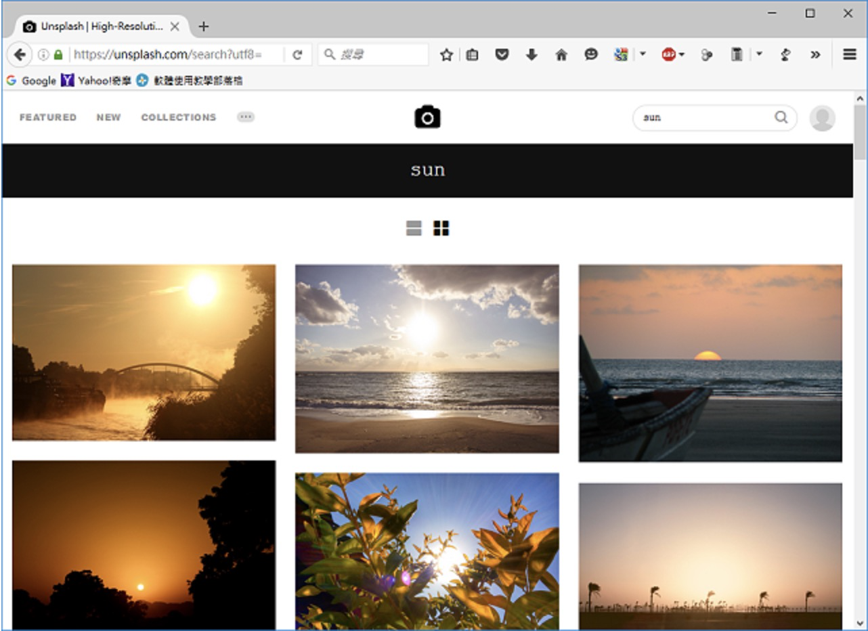Click the grey clipboard extension toolbar icon
The height and width of the screenshot is (631, 868).
737,55
